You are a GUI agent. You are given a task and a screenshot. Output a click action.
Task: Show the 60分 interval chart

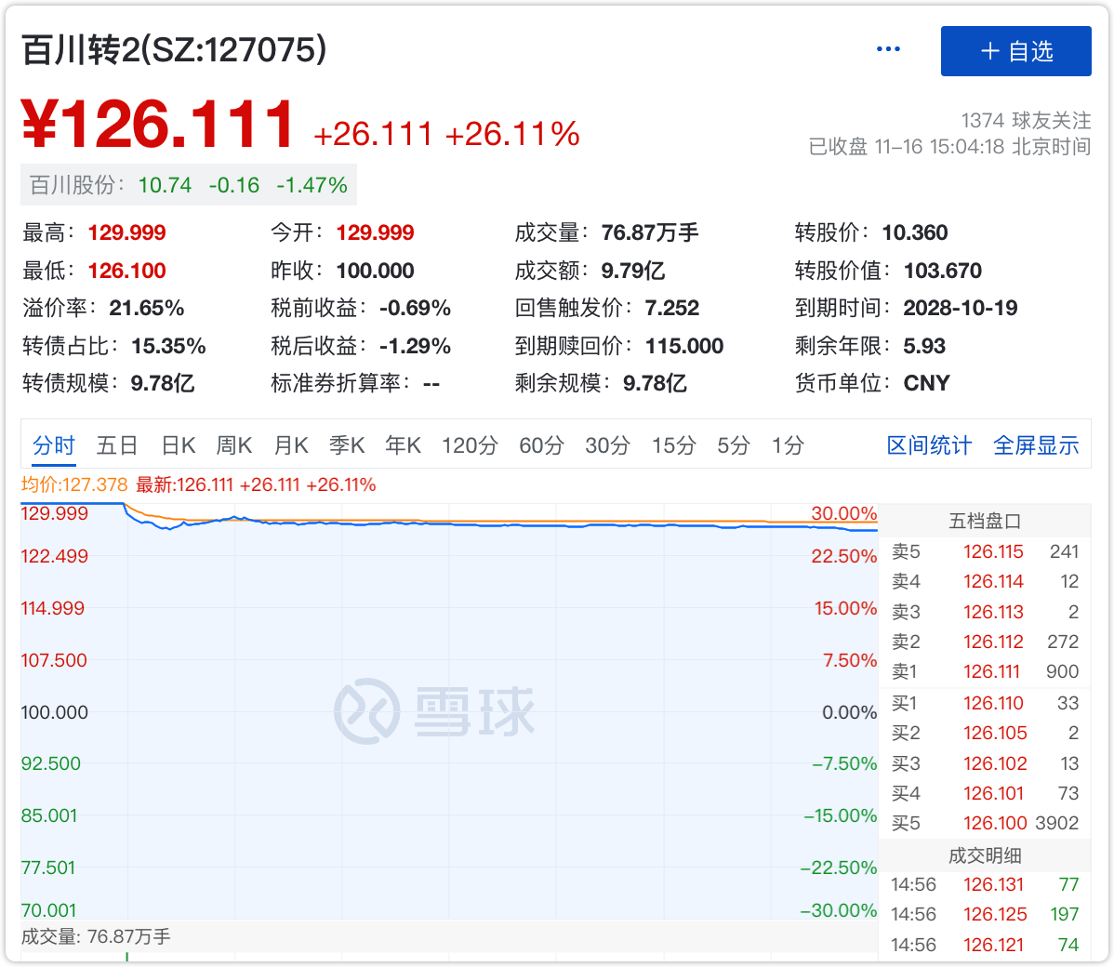point(541,445)
